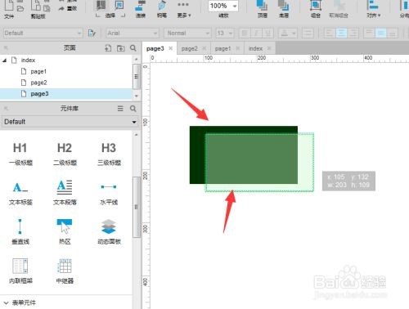The image size is (409, 309).
Task: Switch to the page2 tab
Action: (189, 48)
